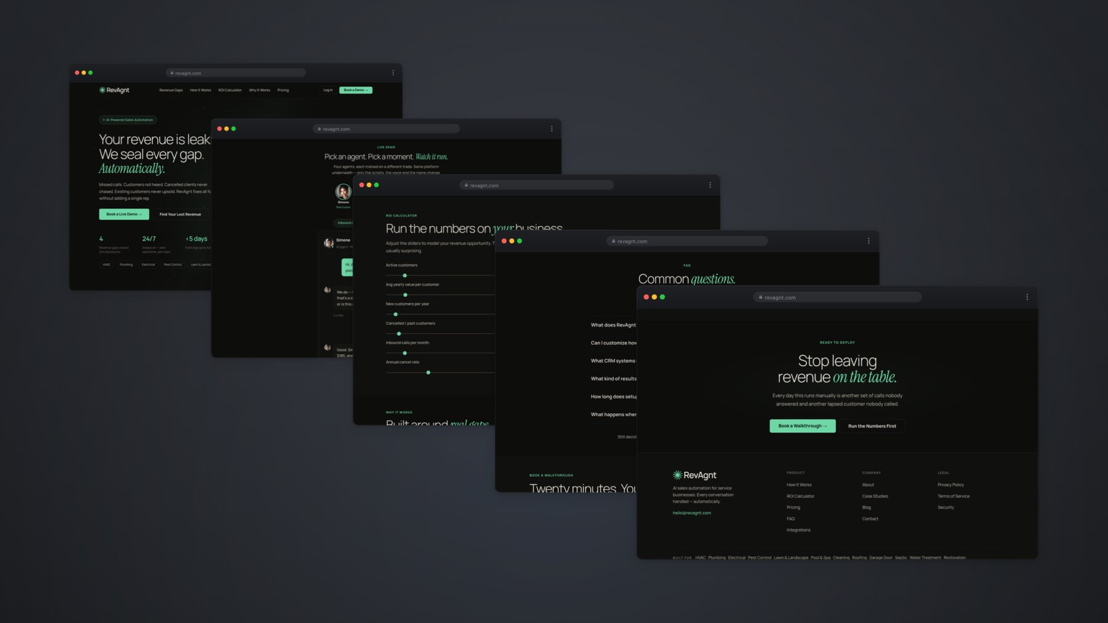Adjust the New customers per year slider
Viewport: 1108px width, 623px height.
click(395, 314)
